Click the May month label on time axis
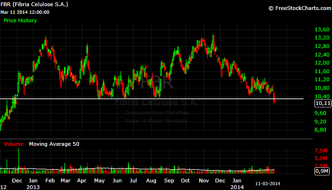This screenshot has width=332, height=190. coord(99,180)
